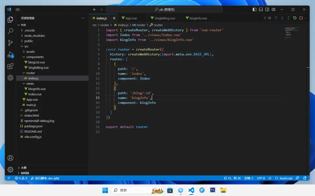Viewport: 315px width, 196px height.
Task: Click the command center search box
Action: [164, 9]
